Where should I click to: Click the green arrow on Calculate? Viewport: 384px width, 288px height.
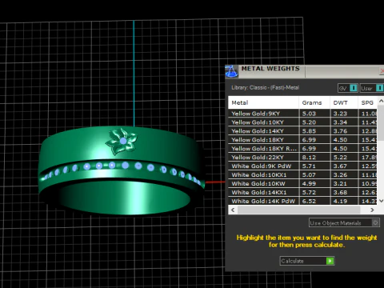coord(330,261)
